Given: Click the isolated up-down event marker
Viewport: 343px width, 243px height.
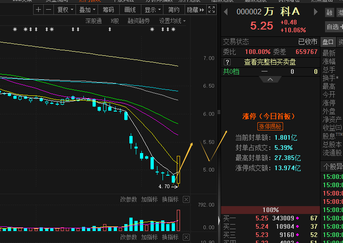Looking at the screenshot, I should coord(110,29).
